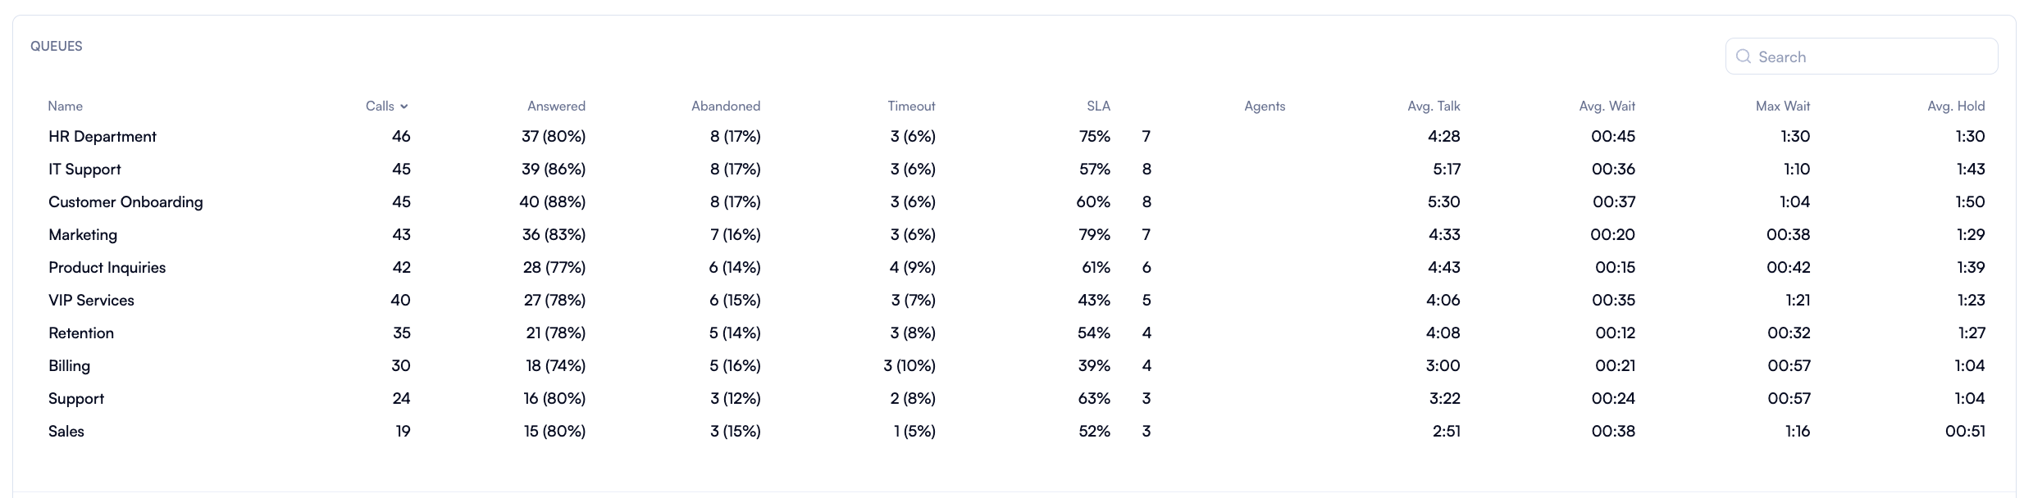
Task: Select the VIP Services queue
Action: (x=91, y=301)
